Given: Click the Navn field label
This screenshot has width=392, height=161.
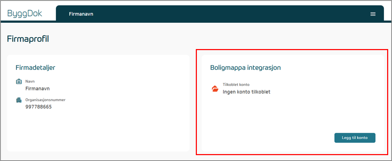Looking at the screenshot, I should pyautogui.click(x=30, y=81).
